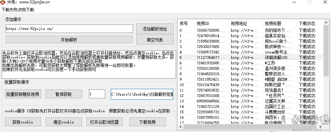Start parsing with 开始解析 button
331x132 pixels.
(x=69, y=40)
